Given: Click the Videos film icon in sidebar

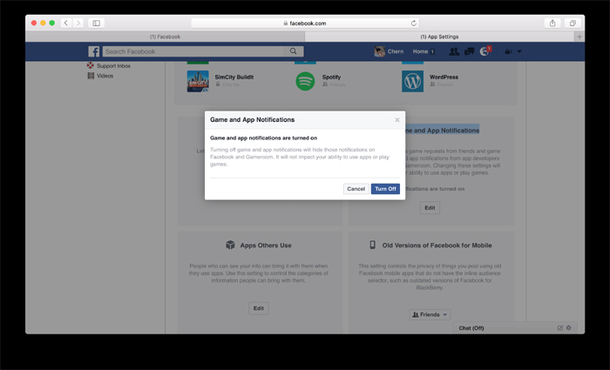Looking at the screenshot, I should [x=91, y=76].
